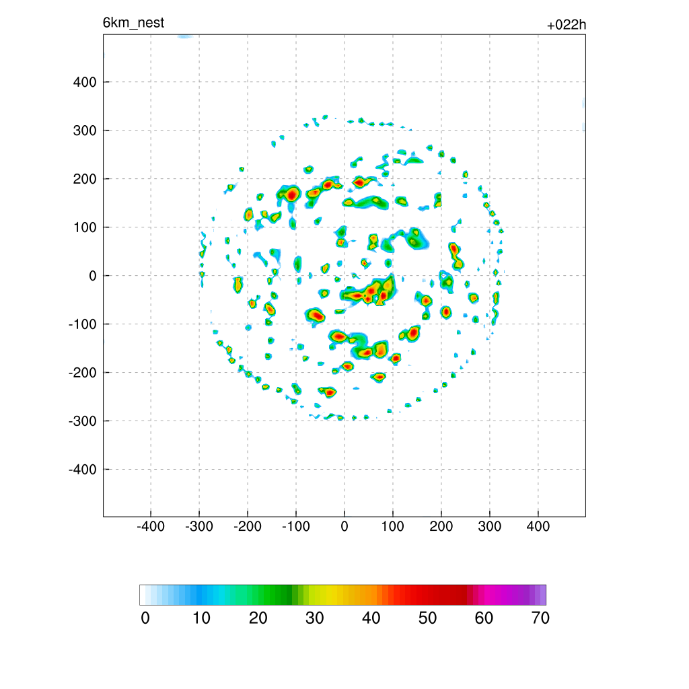Select vertical axis tick label "0"

coord(93,276)
